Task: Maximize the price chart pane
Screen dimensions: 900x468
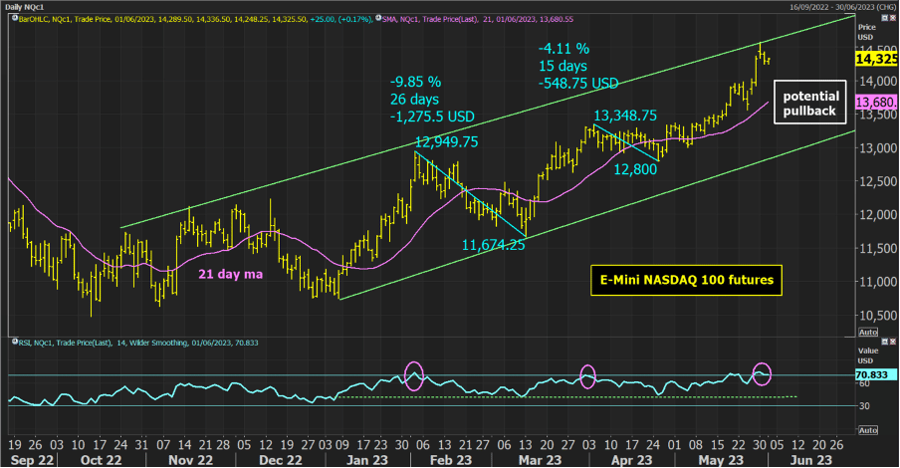Action: (885, 18)
